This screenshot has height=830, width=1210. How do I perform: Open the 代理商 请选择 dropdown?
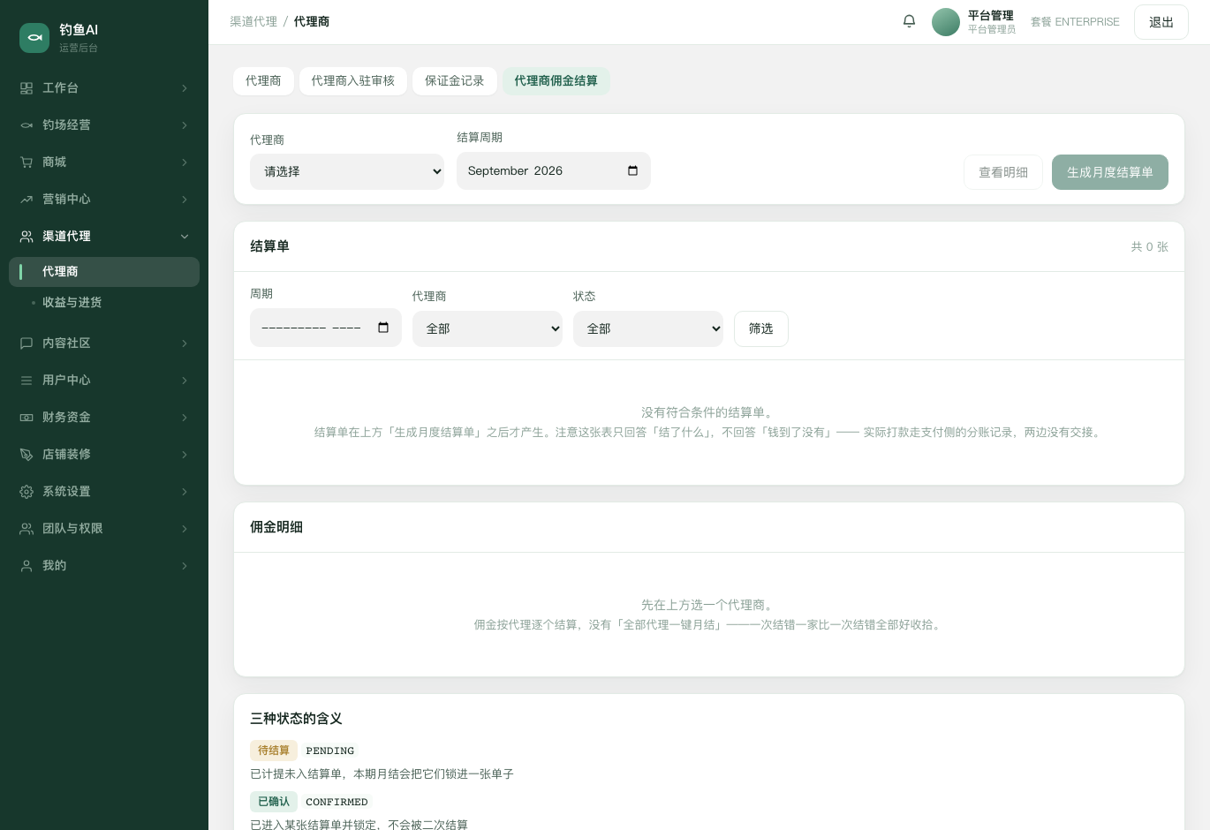point(347,171)
